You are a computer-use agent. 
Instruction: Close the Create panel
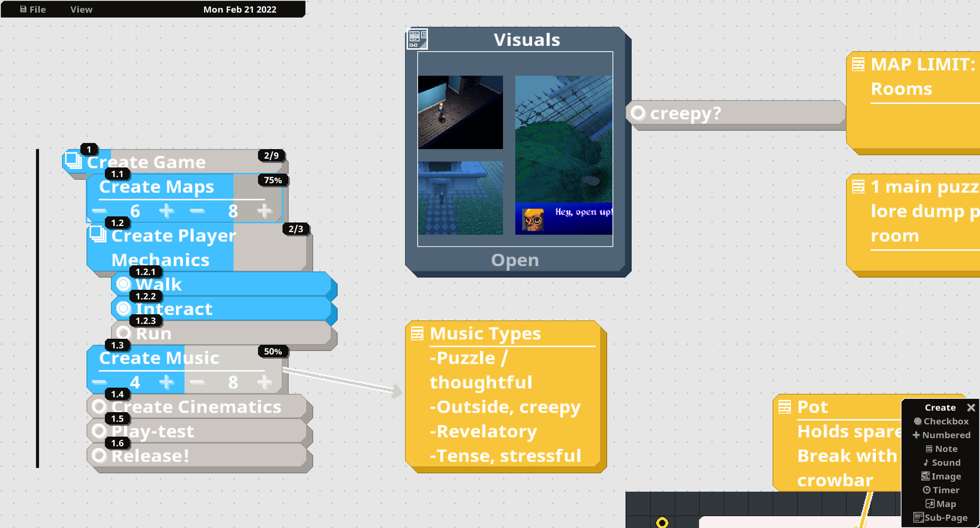(x=971, y=408)
